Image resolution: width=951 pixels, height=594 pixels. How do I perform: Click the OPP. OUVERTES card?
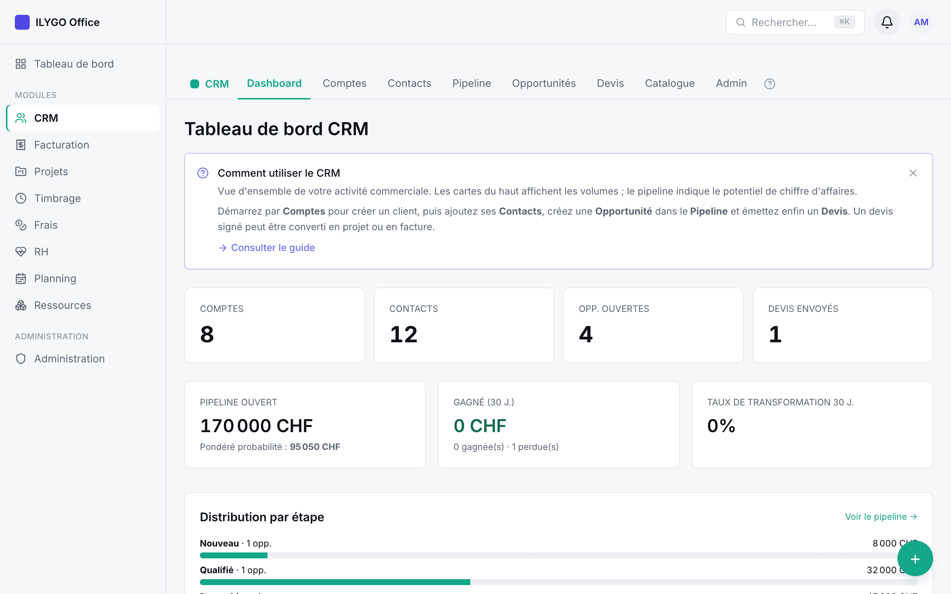653,325
